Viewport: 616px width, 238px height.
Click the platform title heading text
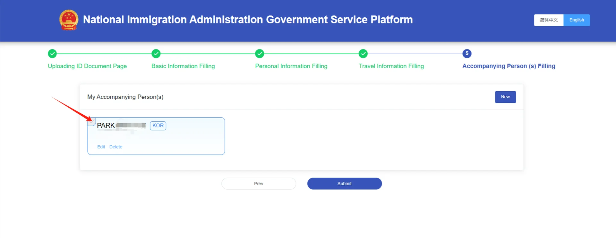tap(248, 20)
